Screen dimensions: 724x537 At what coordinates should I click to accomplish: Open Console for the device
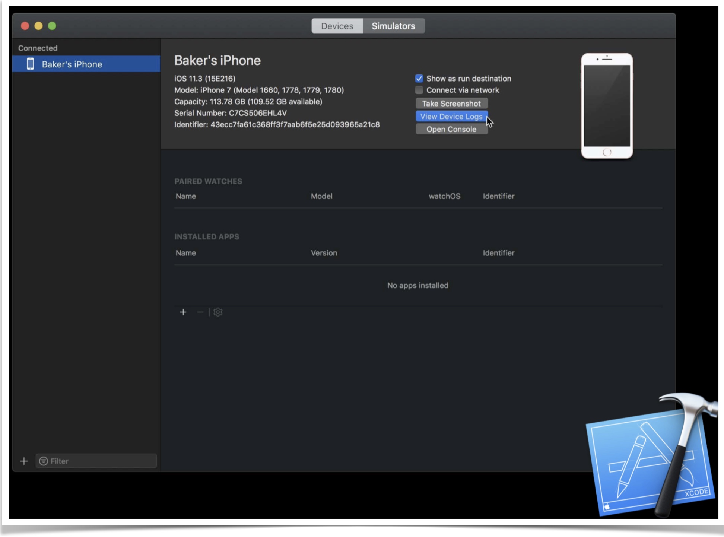(x=451, y=129)
